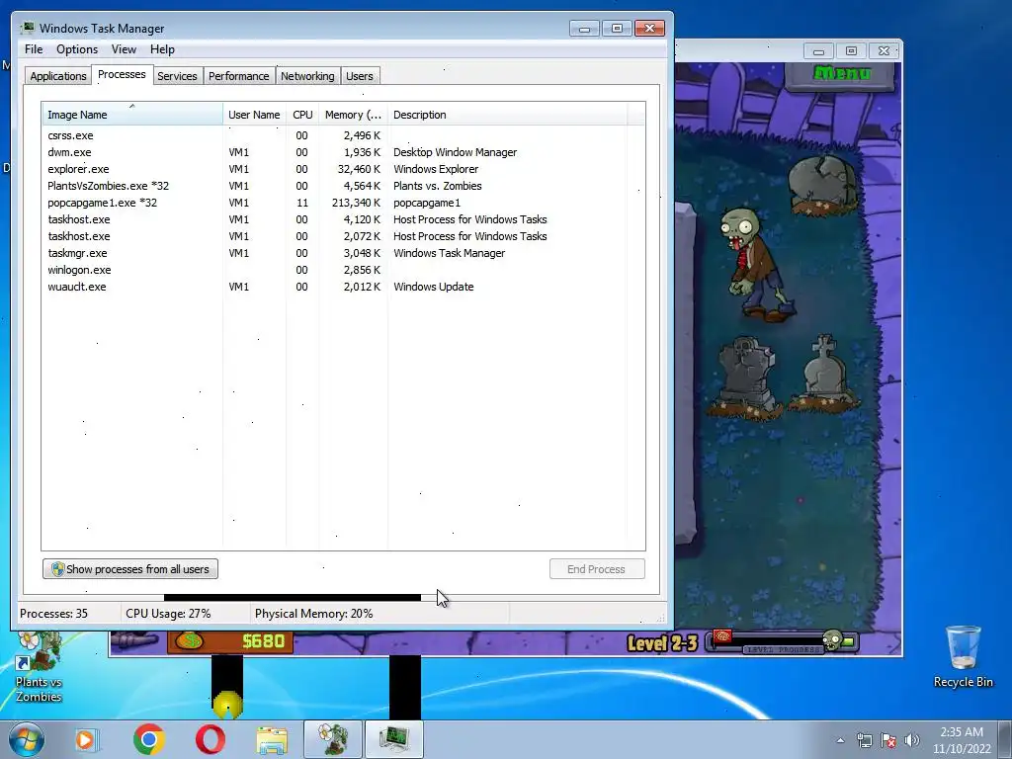Show hidden tray icons arrow
The width and height of the screenshot is (1012, 759).
tap(840, 740)
